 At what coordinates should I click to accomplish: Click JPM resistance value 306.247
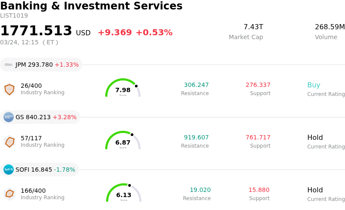(196, 85)
